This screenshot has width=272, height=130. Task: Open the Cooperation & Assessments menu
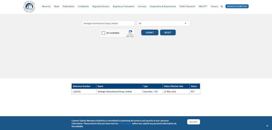click(x=163, y=6)
